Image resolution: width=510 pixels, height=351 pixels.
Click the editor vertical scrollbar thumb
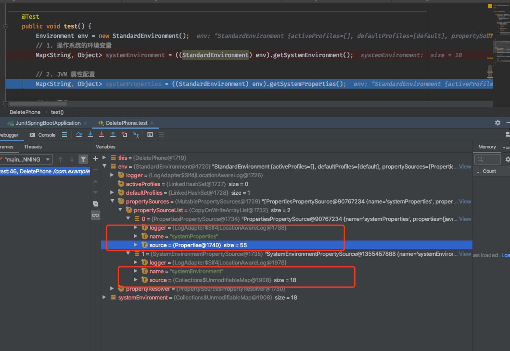(x=490, y=72)
